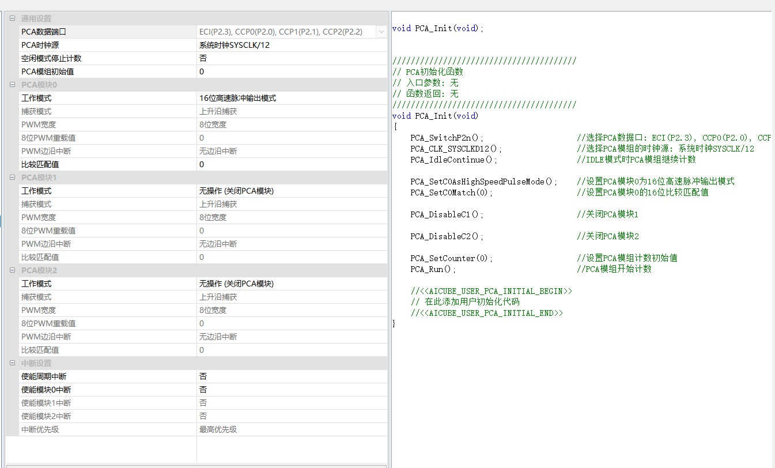The width and height of the screenshot is (775, 468).
Task: Collapse the PCA模块2 section
Action: (x=13, y=270)
